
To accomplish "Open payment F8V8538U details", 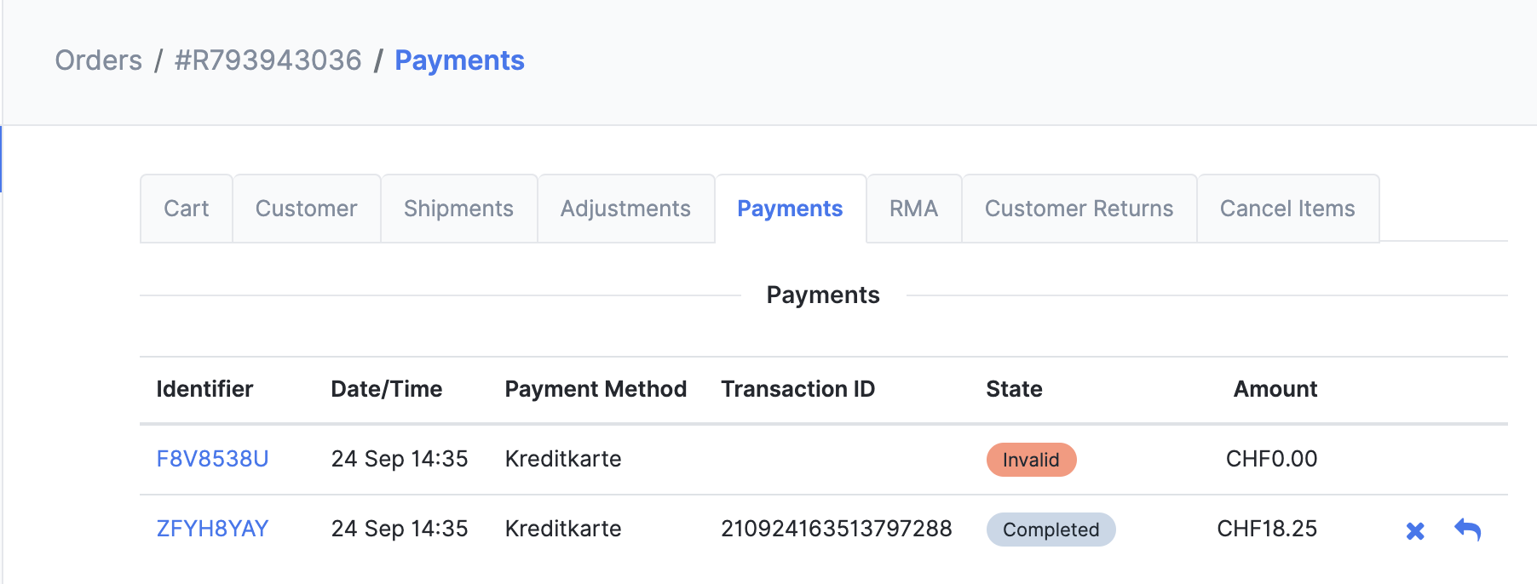I will (212, 459).
